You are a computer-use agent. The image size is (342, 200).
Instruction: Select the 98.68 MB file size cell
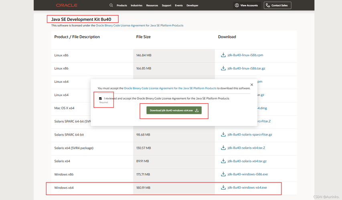coord(174,135)
